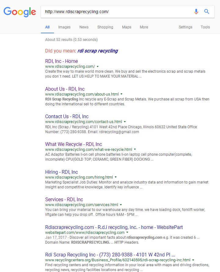Open the 'RDI, Inc - Home' result
220x272 pixels.
[x=61, y=61]
